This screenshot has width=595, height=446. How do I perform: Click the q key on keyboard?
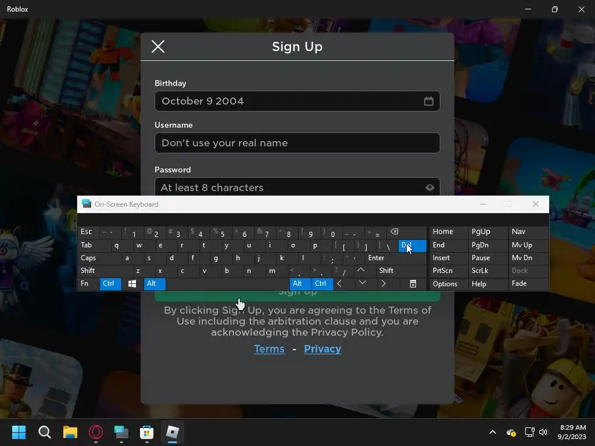point(121,246)
